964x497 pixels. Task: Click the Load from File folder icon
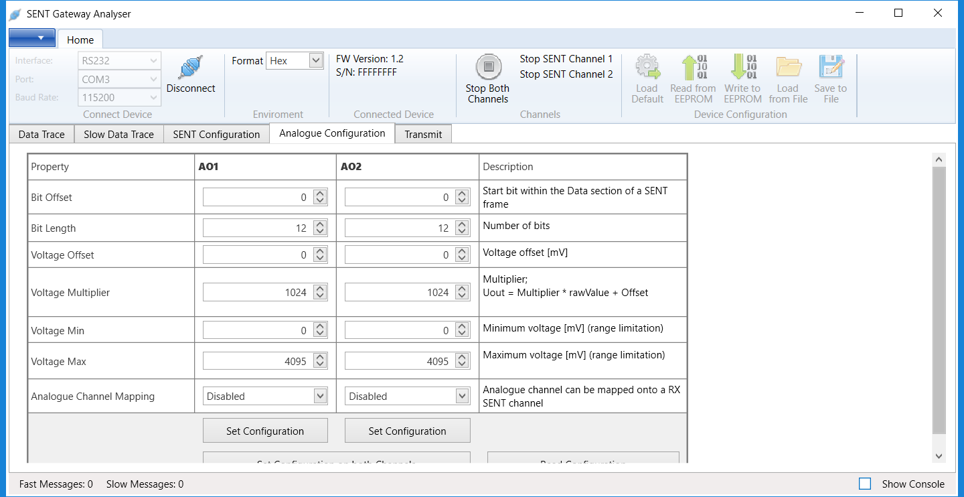tap(788, 68)
